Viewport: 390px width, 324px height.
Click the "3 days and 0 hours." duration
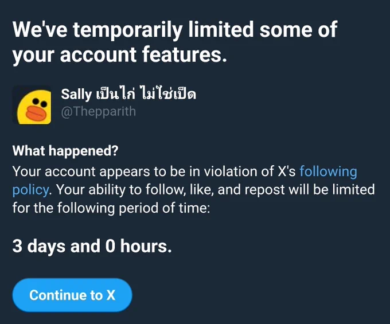92,246
